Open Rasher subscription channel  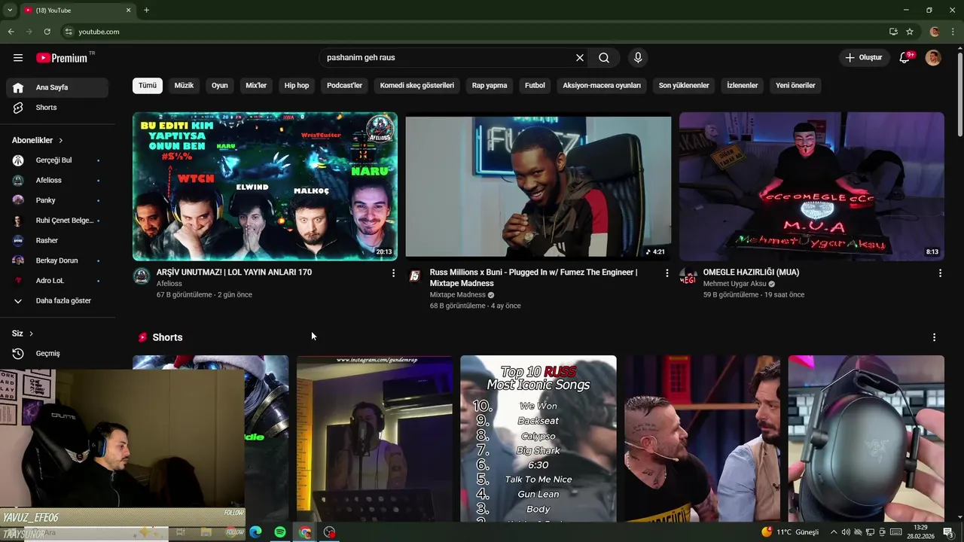coord(57,241)
